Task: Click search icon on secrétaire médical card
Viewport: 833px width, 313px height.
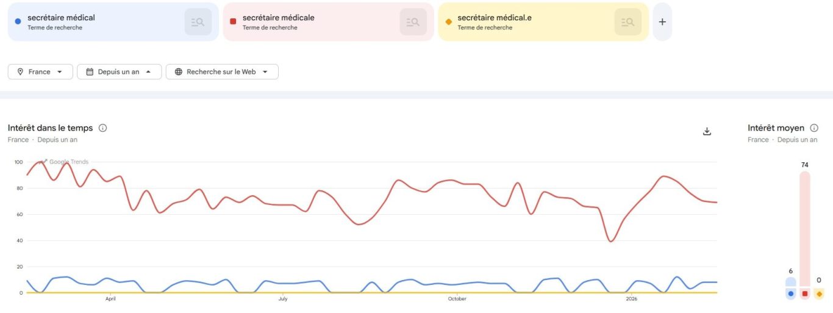Action: tap(198, 22)
